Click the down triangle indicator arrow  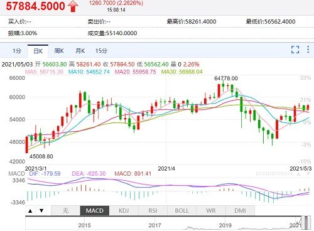pyautogui.click(x=41, y=210)
